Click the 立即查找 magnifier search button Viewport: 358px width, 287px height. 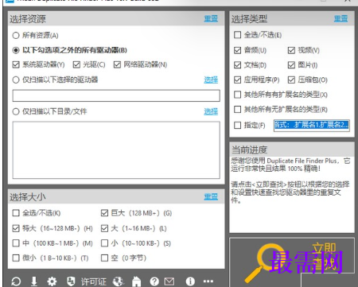(292, 262)
